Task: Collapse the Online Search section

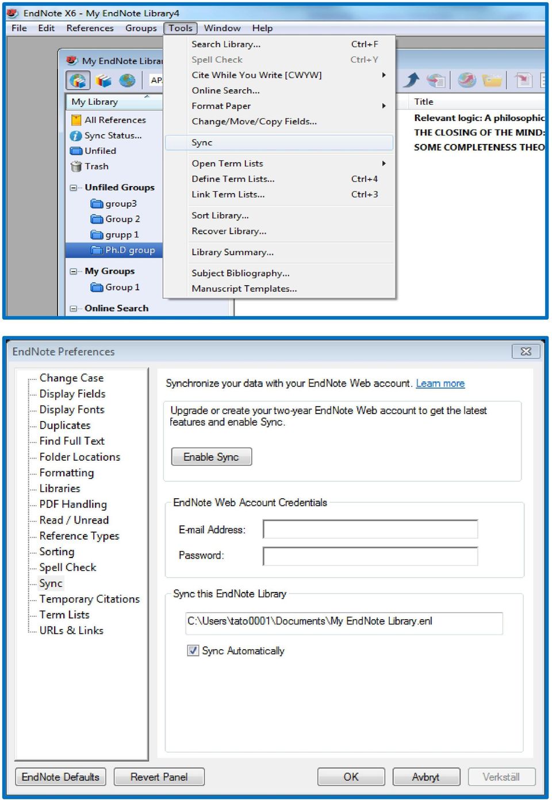Action: pos(74,309)
